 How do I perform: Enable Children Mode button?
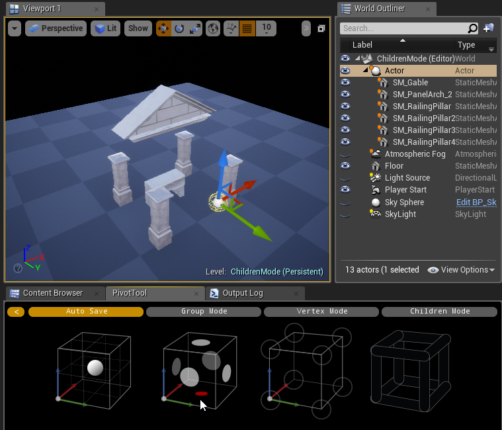pos(440,312)
